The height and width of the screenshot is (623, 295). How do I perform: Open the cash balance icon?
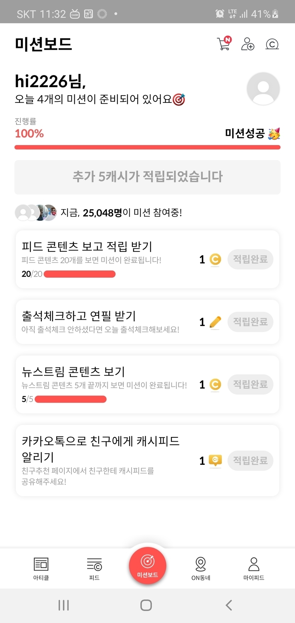click(x=272, y=44)
